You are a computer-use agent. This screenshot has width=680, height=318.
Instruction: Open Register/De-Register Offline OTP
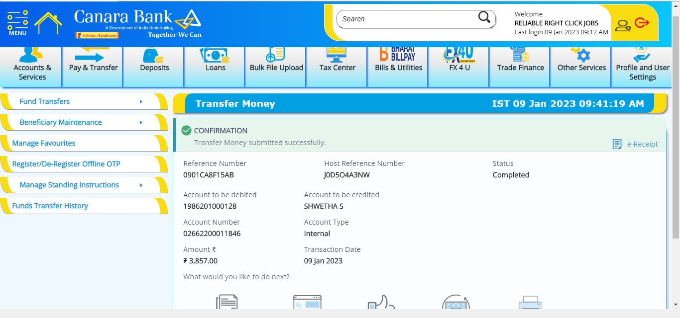[84, 164]
